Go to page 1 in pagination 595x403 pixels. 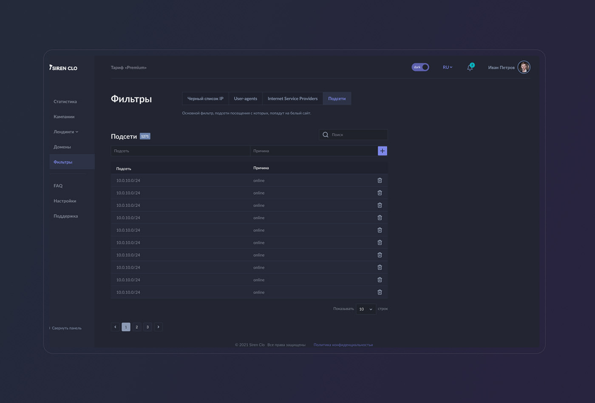tap(126, 327)
